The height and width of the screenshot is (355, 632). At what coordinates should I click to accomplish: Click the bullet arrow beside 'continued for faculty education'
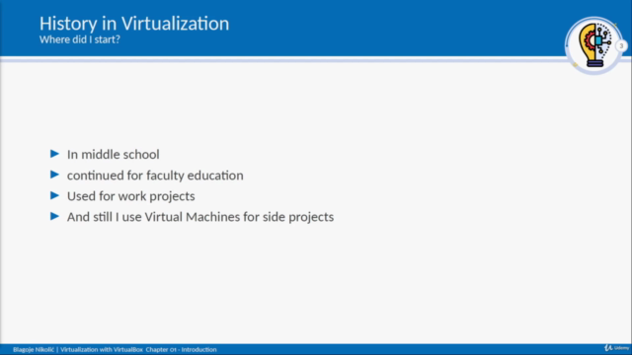point(55,175)
